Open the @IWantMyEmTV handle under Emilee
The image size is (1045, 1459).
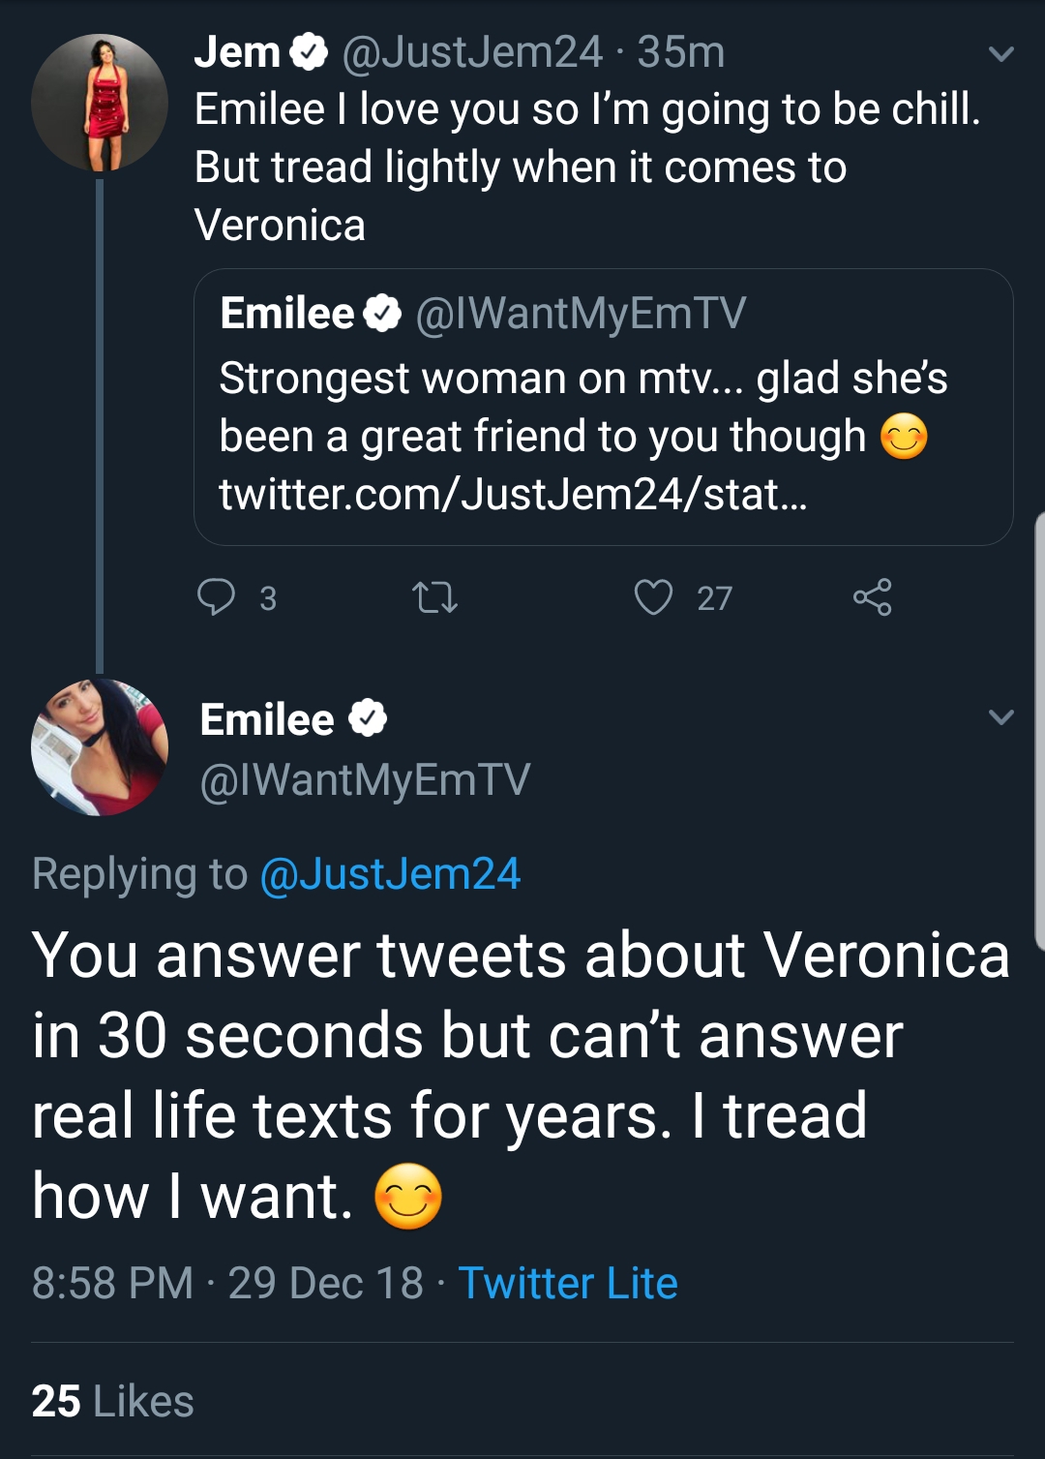click(365, 780)
